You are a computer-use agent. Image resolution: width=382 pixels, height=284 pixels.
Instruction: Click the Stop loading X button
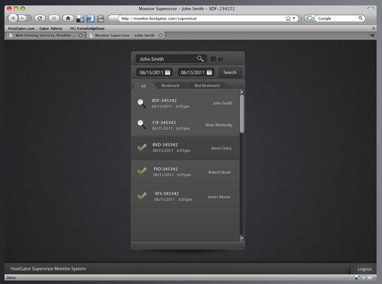coord(54,18)
